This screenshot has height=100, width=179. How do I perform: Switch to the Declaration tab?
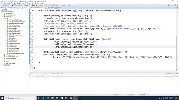point(47,74)
